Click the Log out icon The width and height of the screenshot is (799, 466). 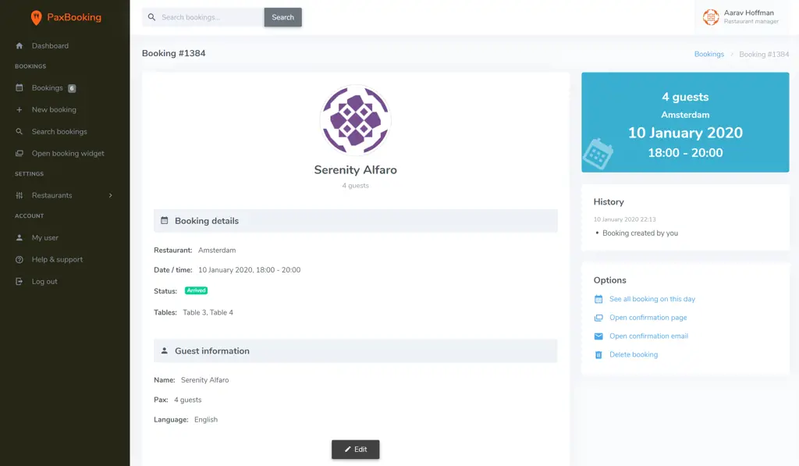tap(20, 282)
